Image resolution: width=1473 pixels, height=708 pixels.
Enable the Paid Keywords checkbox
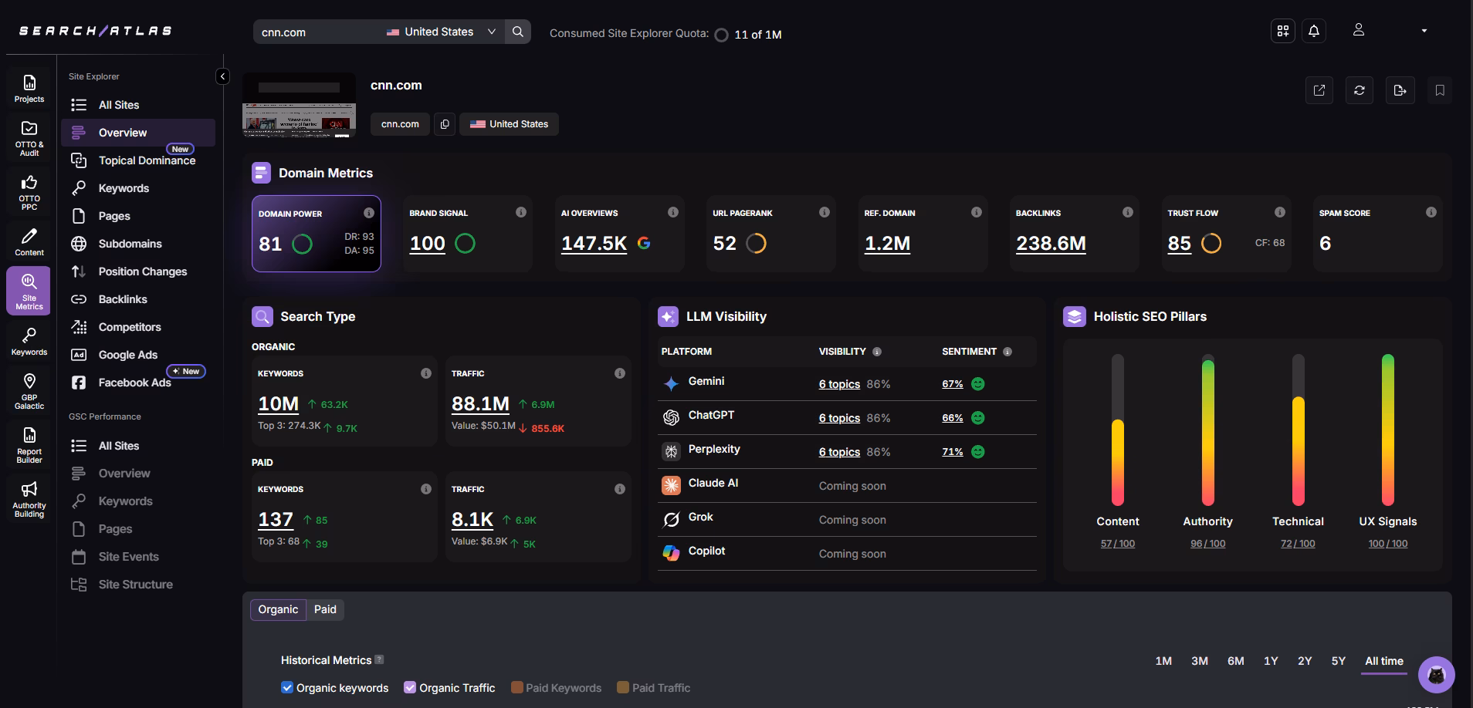(517, 687)
